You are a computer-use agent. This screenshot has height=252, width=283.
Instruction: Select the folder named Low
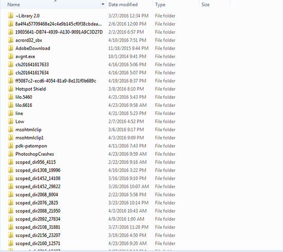coord(20,121)
